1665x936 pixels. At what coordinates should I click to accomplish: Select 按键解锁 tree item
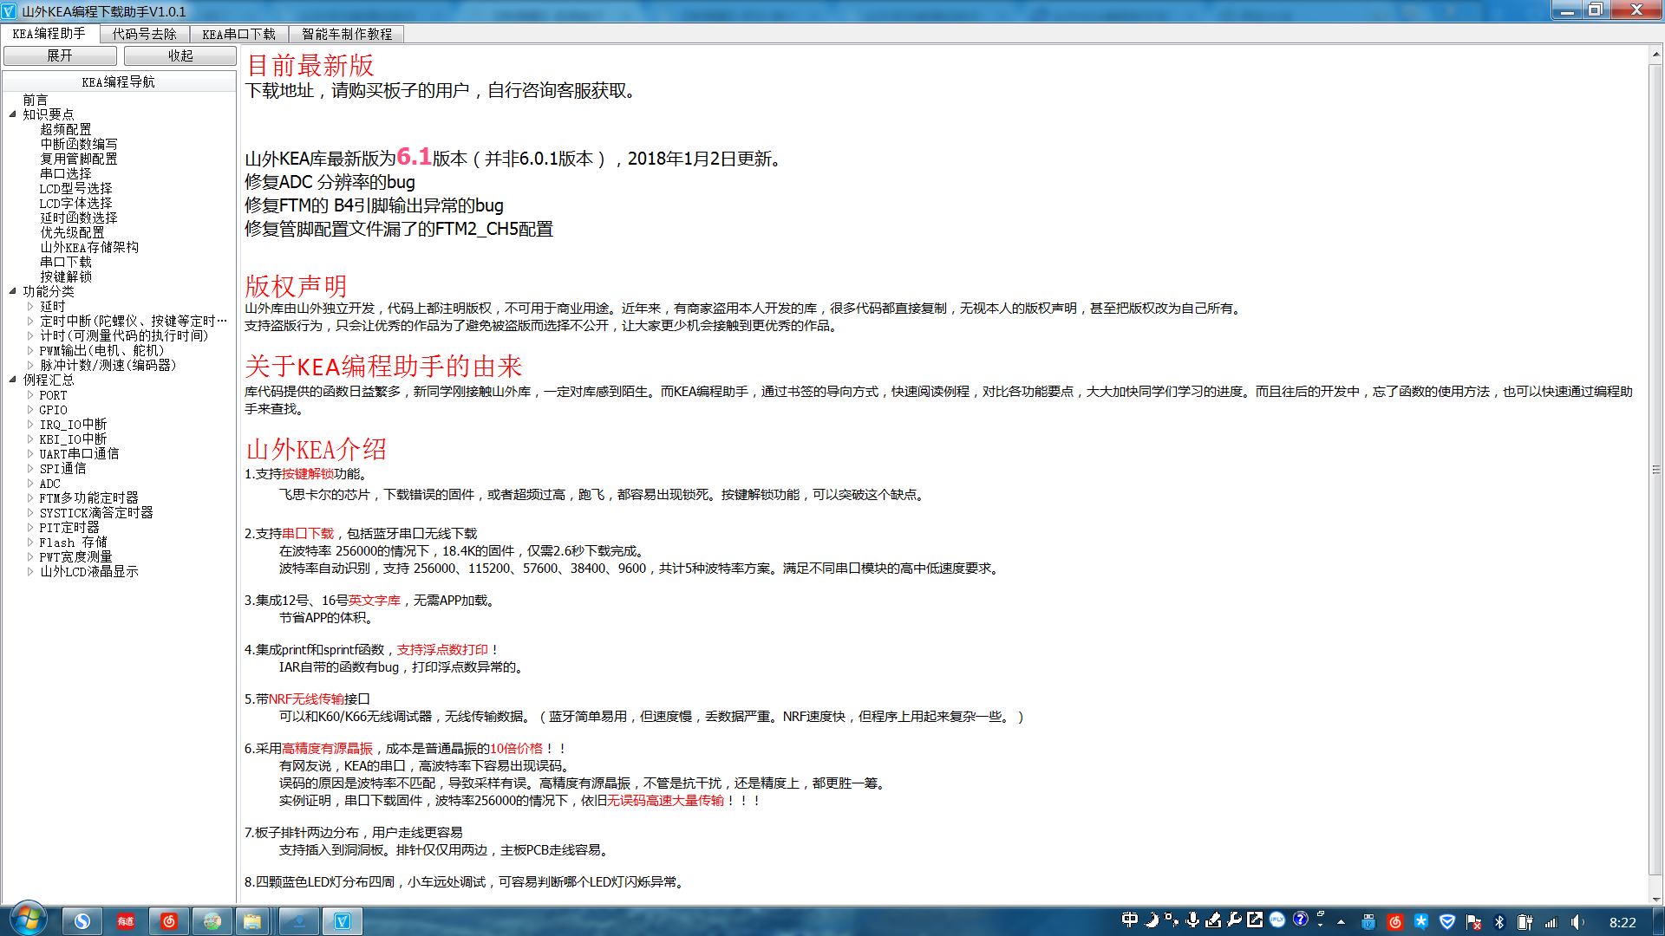click(x=66, y=276)
